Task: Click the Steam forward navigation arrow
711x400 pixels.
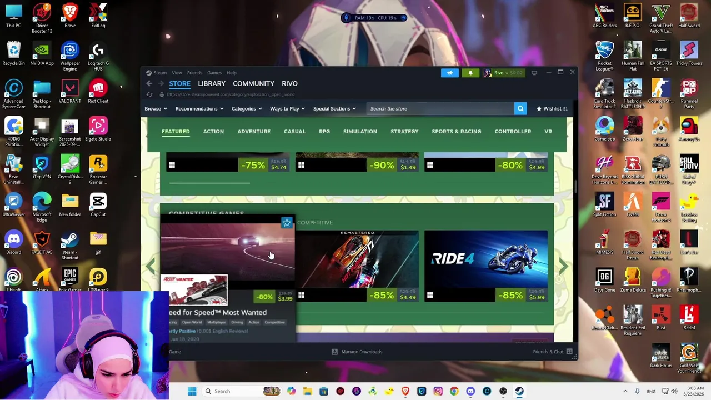Action: pos(161,83)
